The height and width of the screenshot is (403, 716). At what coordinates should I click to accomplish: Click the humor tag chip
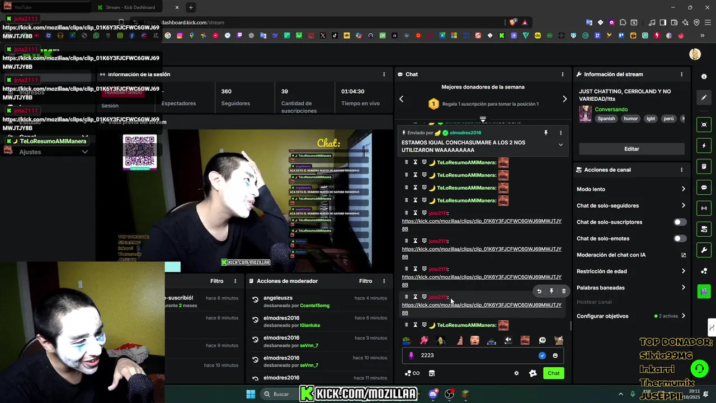click(630, 119)
